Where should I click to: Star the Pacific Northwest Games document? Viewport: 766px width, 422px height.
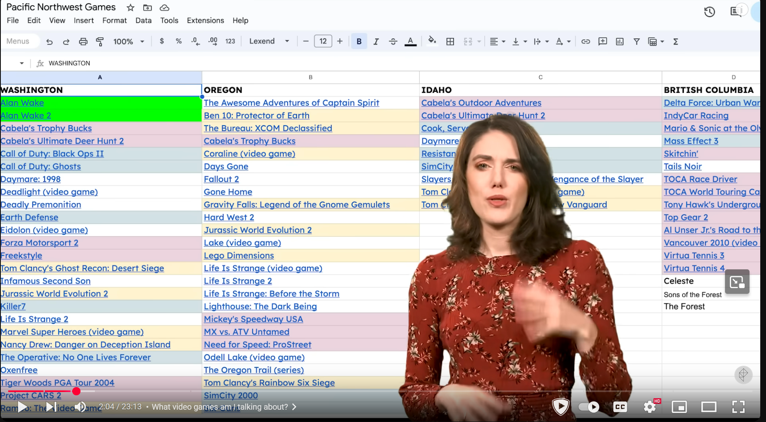(x=131, y=7)
